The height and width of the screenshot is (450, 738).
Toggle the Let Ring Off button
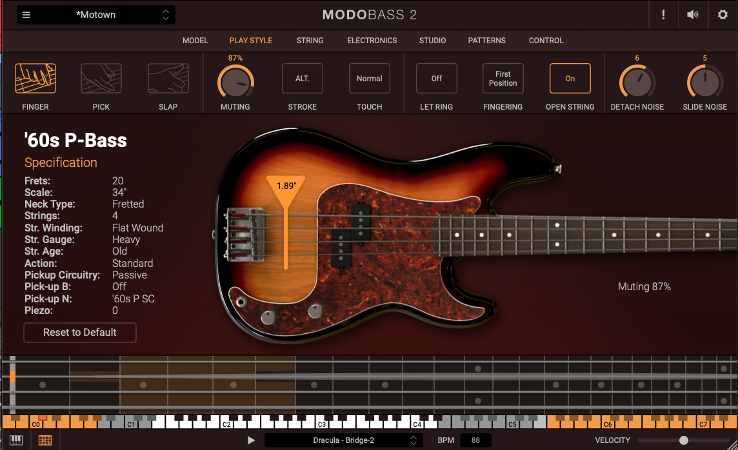pos(437,79)
